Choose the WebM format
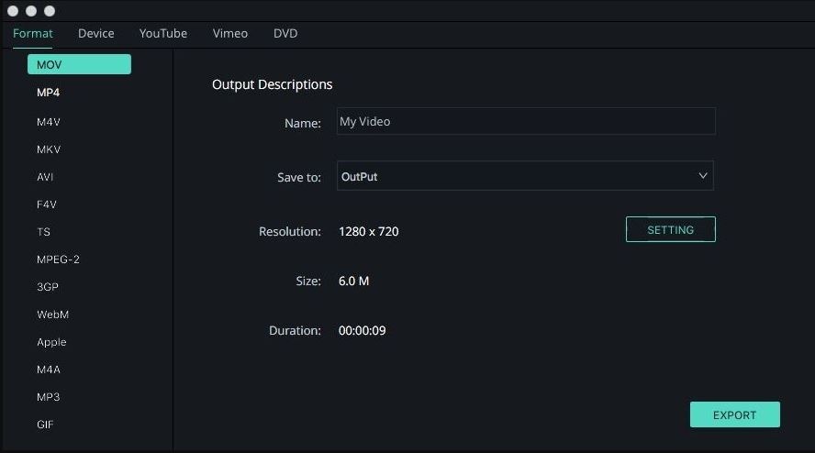This screenshot has width=815, height=453. 52,315
